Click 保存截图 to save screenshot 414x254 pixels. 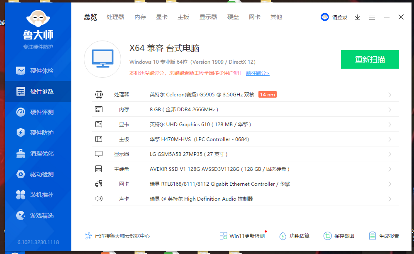pos(339,236)
